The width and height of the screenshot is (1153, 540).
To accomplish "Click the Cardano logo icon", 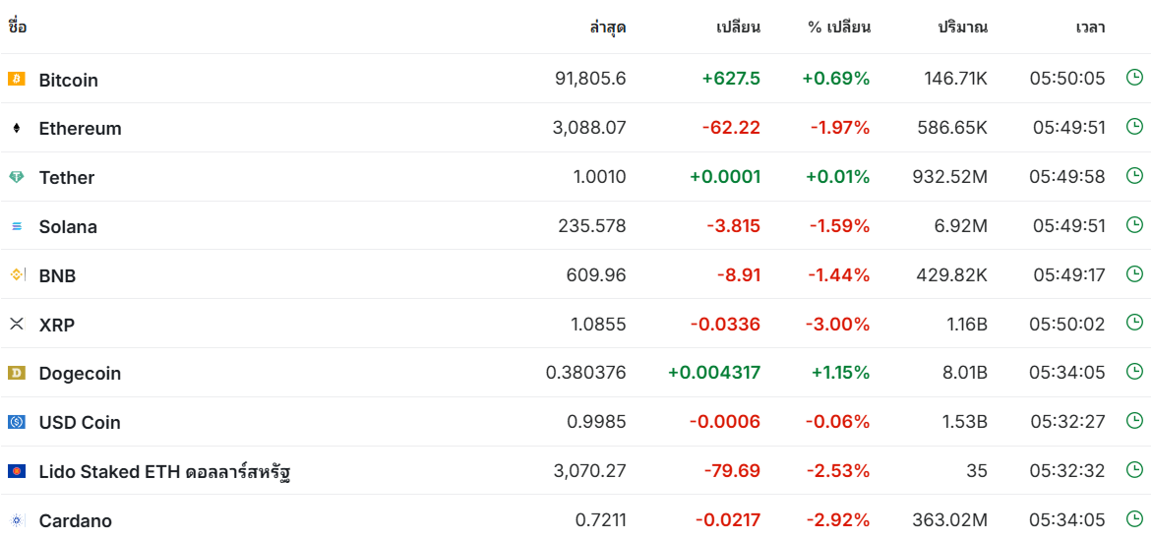I will point(16,521).
